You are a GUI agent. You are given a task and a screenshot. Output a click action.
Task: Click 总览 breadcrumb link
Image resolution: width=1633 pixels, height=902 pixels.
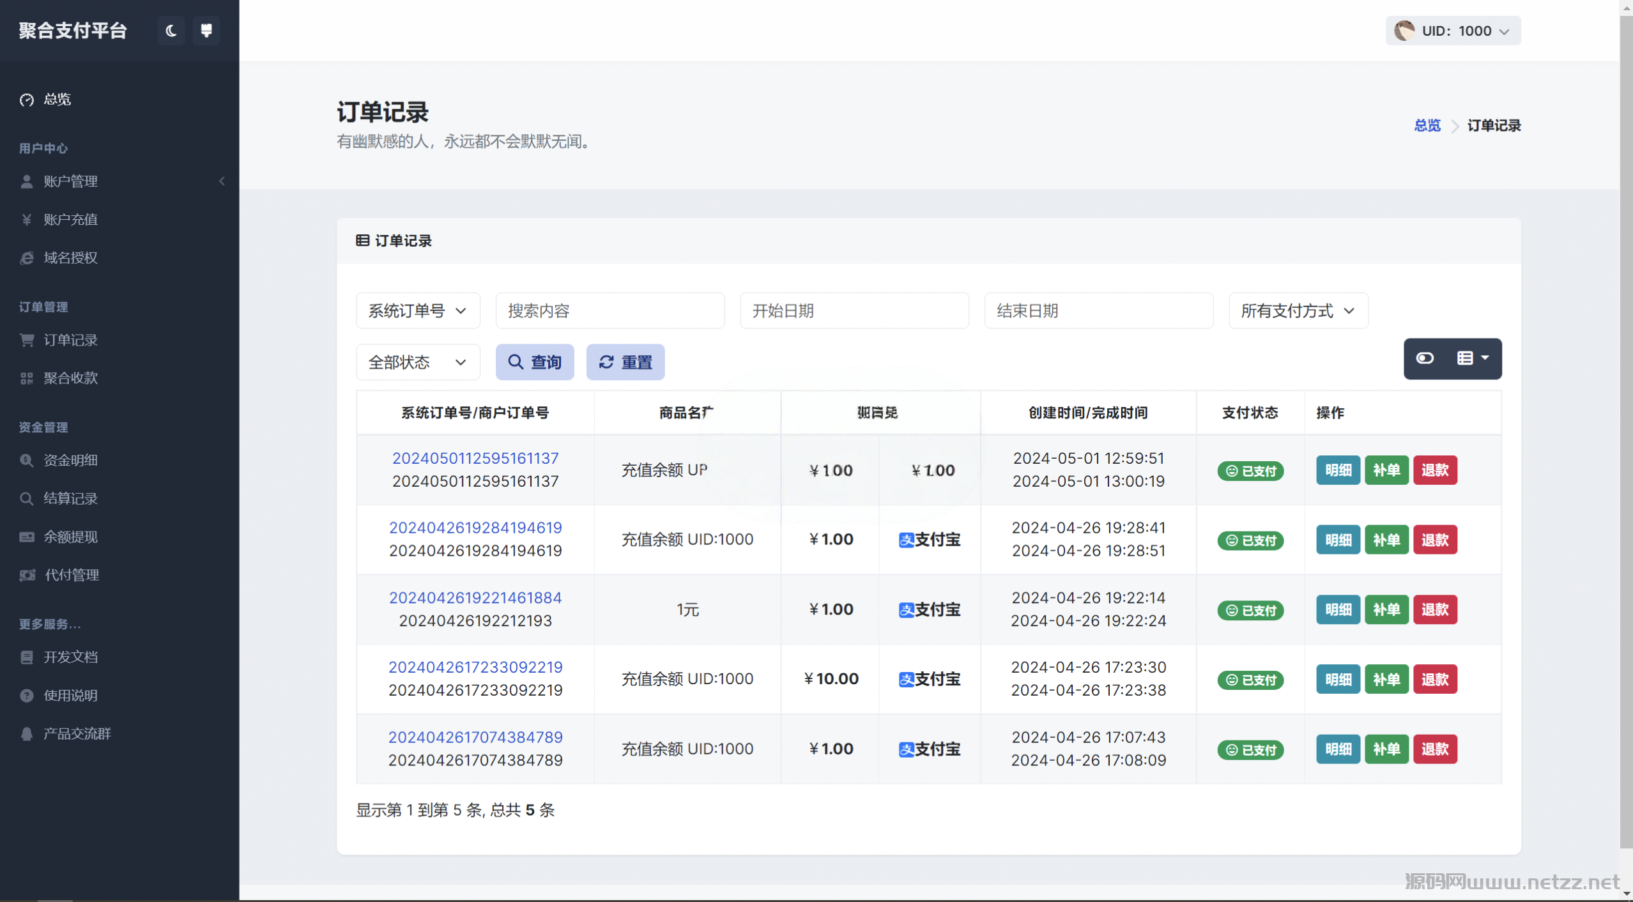tap(1427, 125)
